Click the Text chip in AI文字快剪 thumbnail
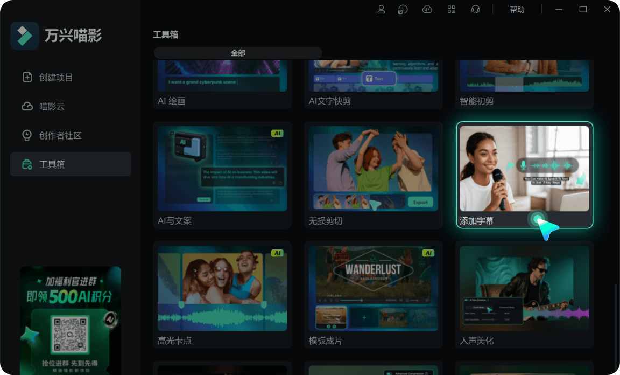 click(x=379, y=79)
